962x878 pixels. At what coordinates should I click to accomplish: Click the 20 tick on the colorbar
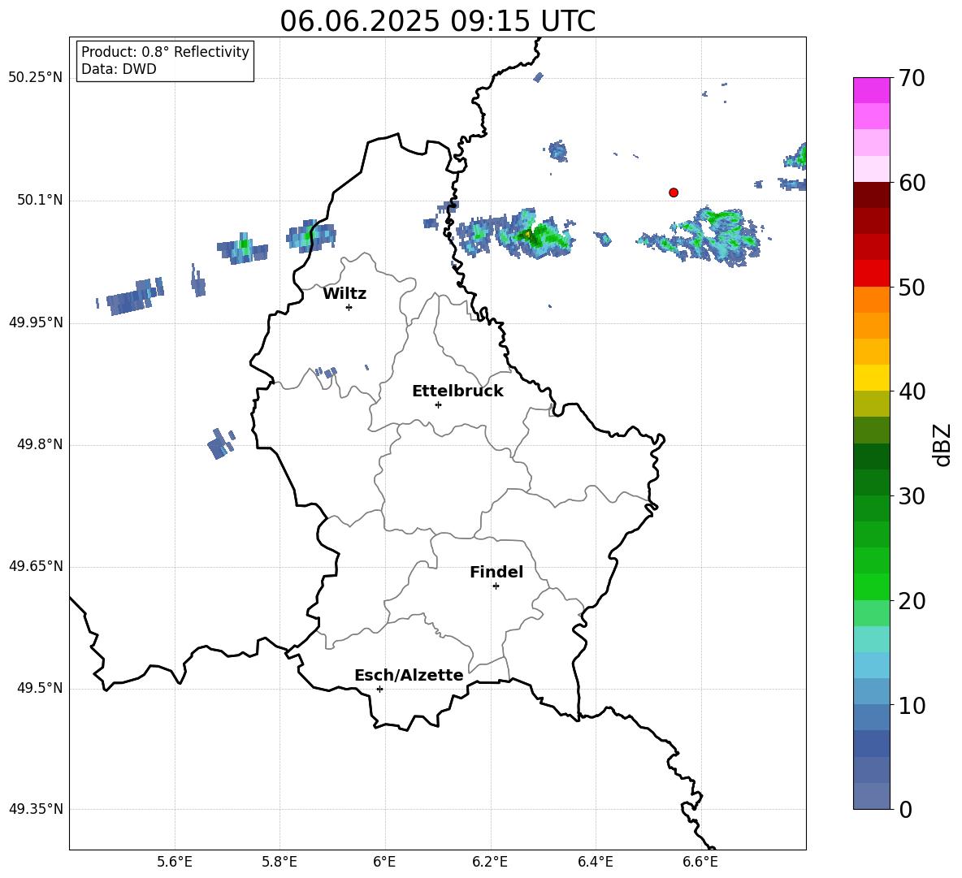[x=912, y=601]
